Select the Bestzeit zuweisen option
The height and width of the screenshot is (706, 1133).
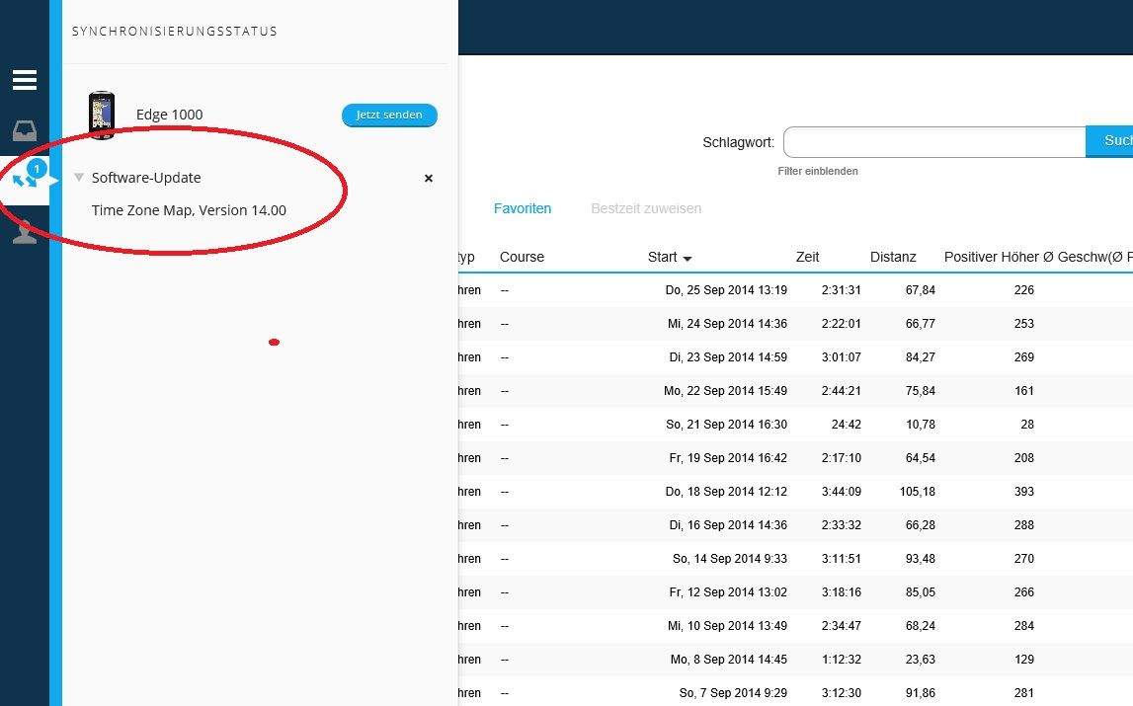(646, 208)
